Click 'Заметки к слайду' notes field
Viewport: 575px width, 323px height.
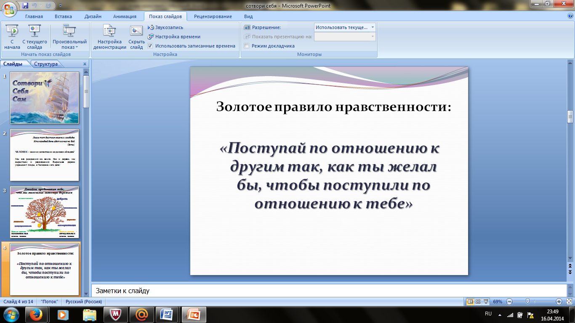328,291
